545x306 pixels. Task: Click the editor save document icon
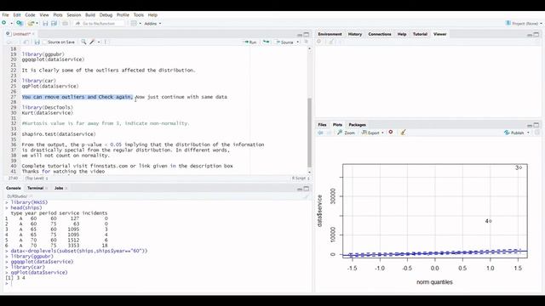click(37, 42)
